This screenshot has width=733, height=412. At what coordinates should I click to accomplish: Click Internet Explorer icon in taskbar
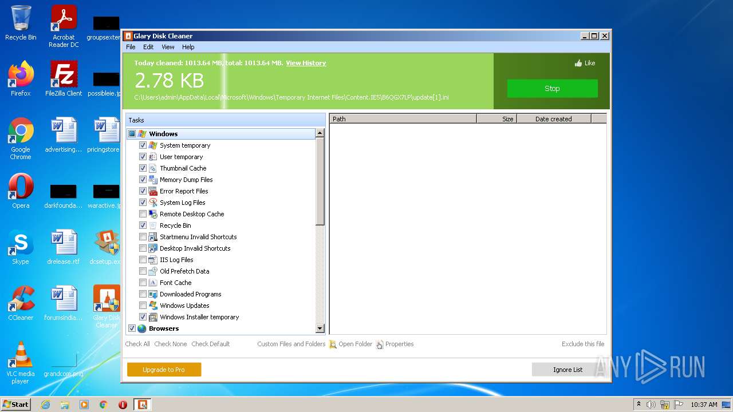pos(45,405)
